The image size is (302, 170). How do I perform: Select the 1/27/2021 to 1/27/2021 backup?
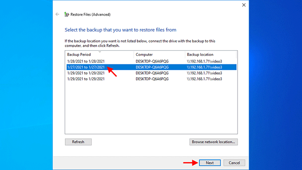pos(151,67)
